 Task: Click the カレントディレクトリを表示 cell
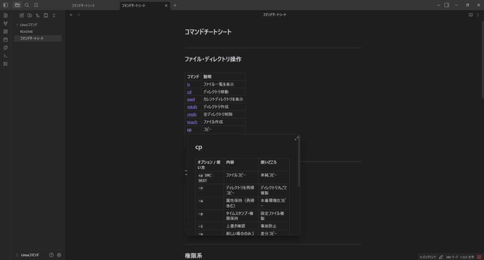coord(223,99)
